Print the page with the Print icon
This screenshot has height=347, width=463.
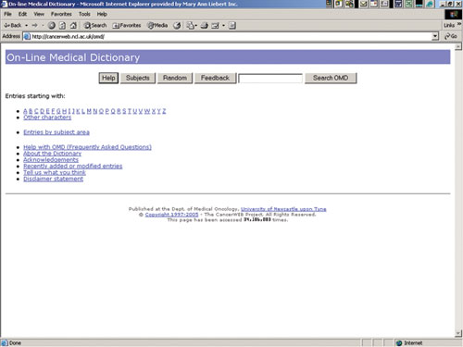[205, 25]
